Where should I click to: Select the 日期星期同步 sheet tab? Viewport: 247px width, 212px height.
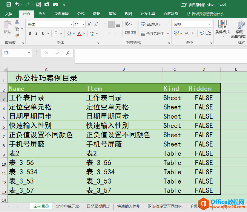click(x=98, y=207)
